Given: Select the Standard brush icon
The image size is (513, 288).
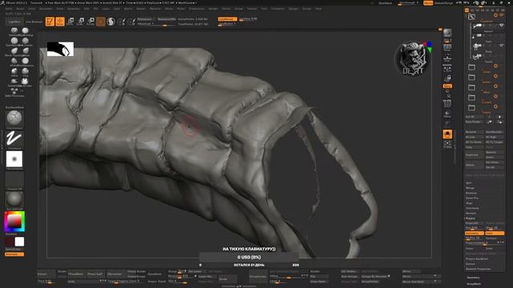Looking at the screenshot, I should 14,30.
